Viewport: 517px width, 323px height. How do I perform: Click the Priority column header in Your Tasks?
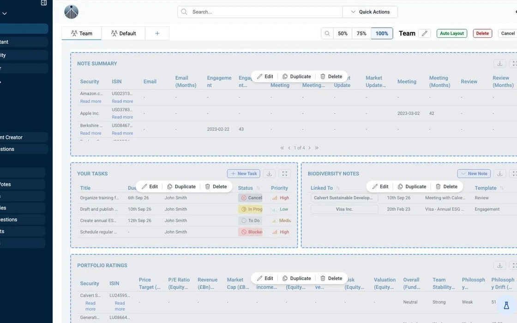click(279, 188)
